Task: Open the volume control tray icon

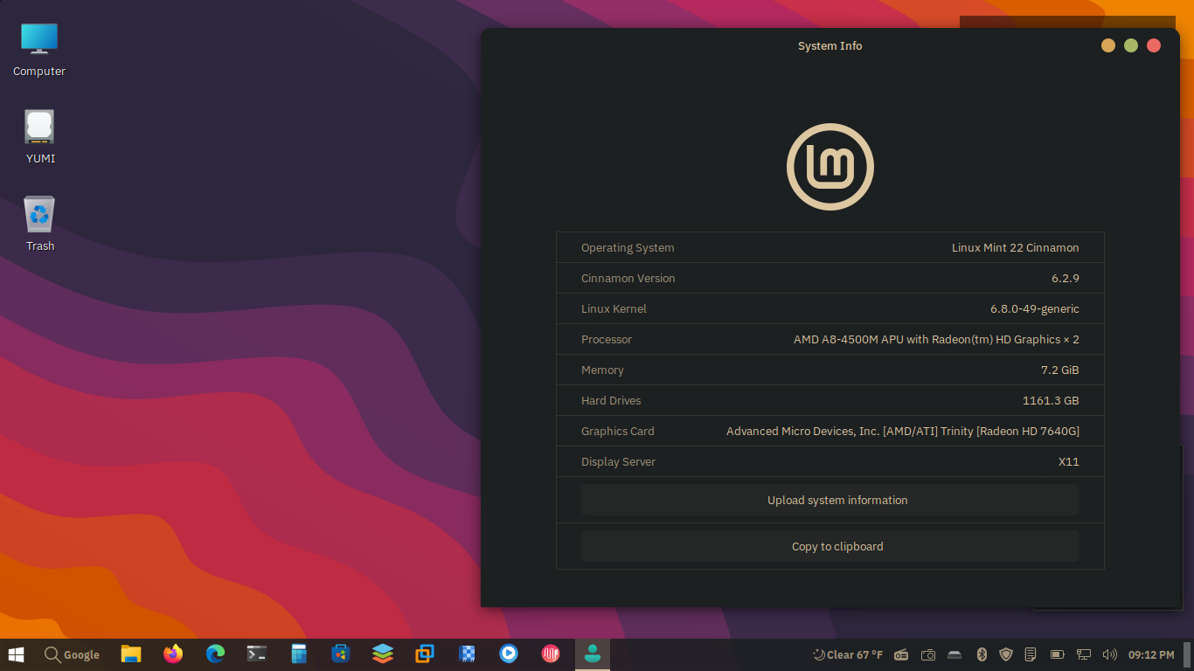Action: pyautogui.click(x=1110, y=654)
